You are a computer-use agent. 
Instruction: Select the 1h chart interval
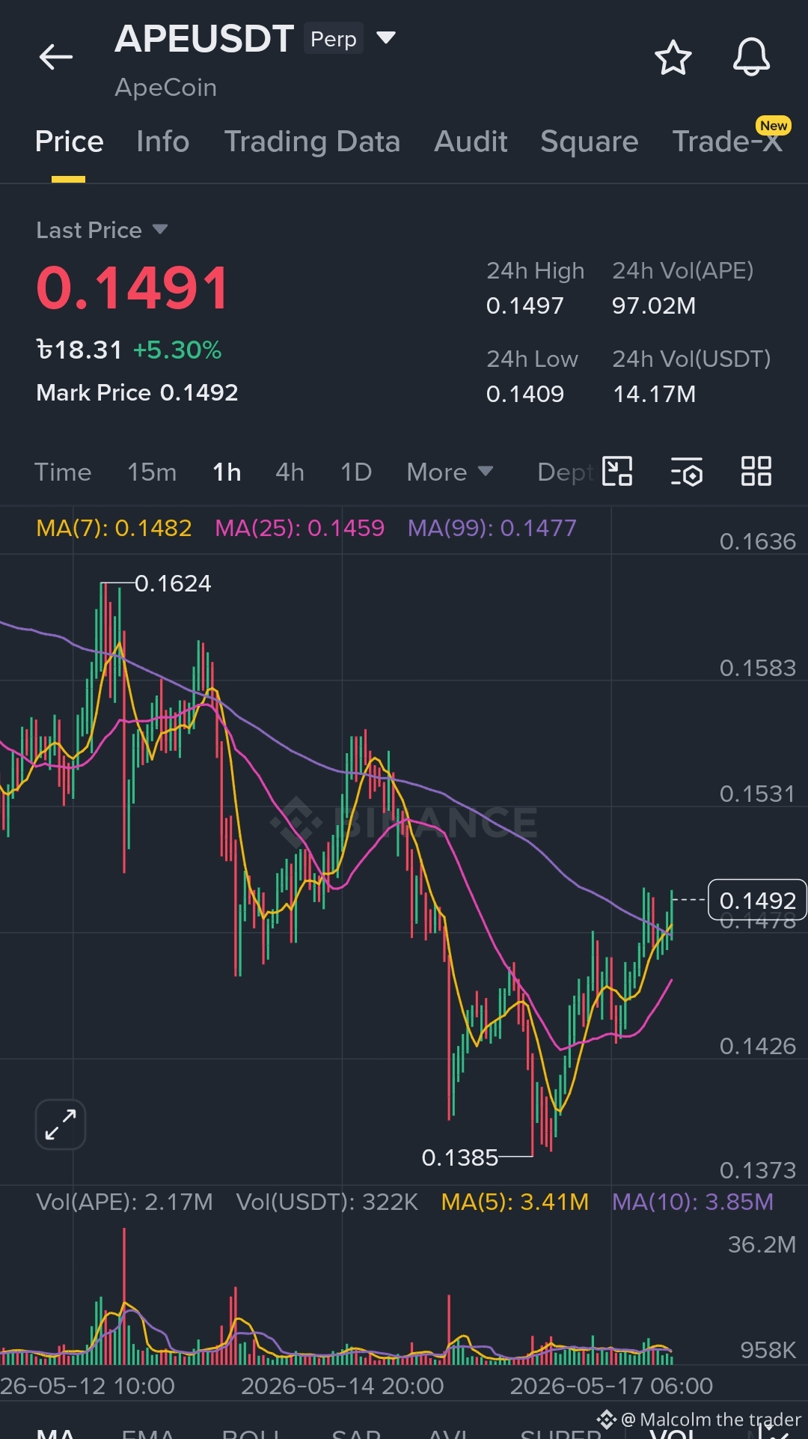click(227, 472)
